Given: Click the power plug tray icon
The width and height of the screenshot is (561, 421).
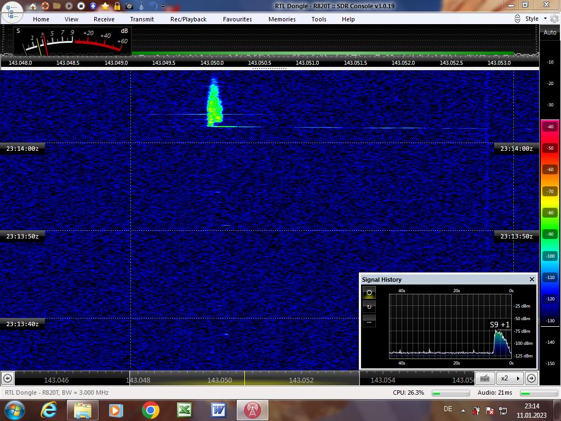Looking at the screenshot, I should [476, 410].
